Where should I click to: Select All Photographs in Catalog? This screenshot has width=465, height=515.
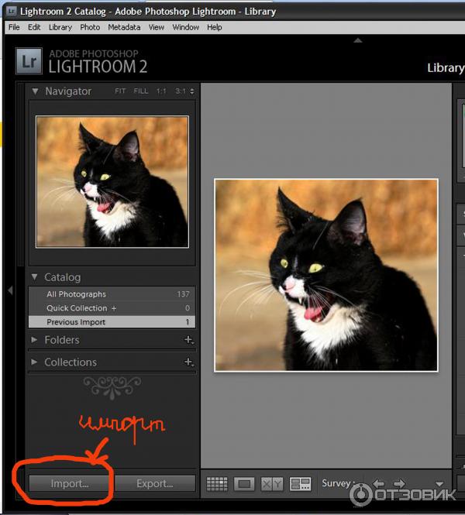tap(76, 294)
